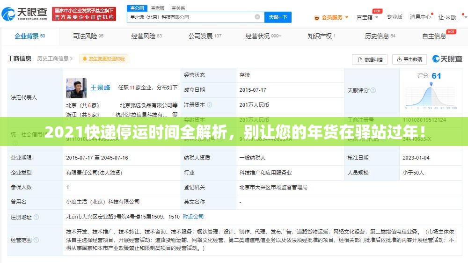Image resolution: width=468 pixels, height=263 pixels.
Task: Click the help icon next to 天眼评分
Action: coord(373,90)
